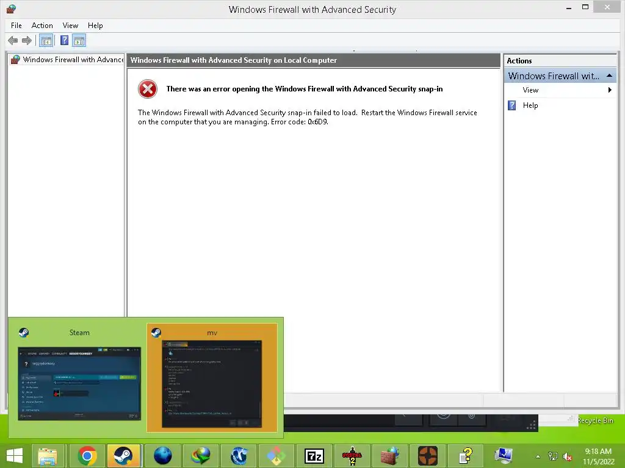
Task: Open the help document icon on the taskbar
Action: click(465, 456)
